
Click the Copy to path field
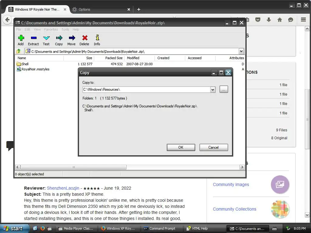click(146, 89)
